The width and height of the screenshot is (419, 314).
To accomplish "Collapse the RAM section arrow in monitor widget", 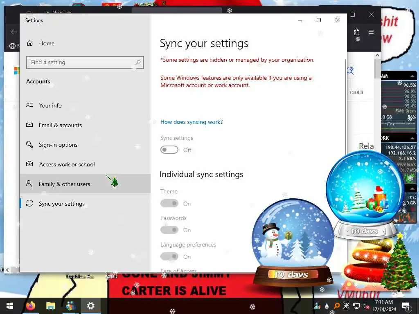I will pos(412,76).
